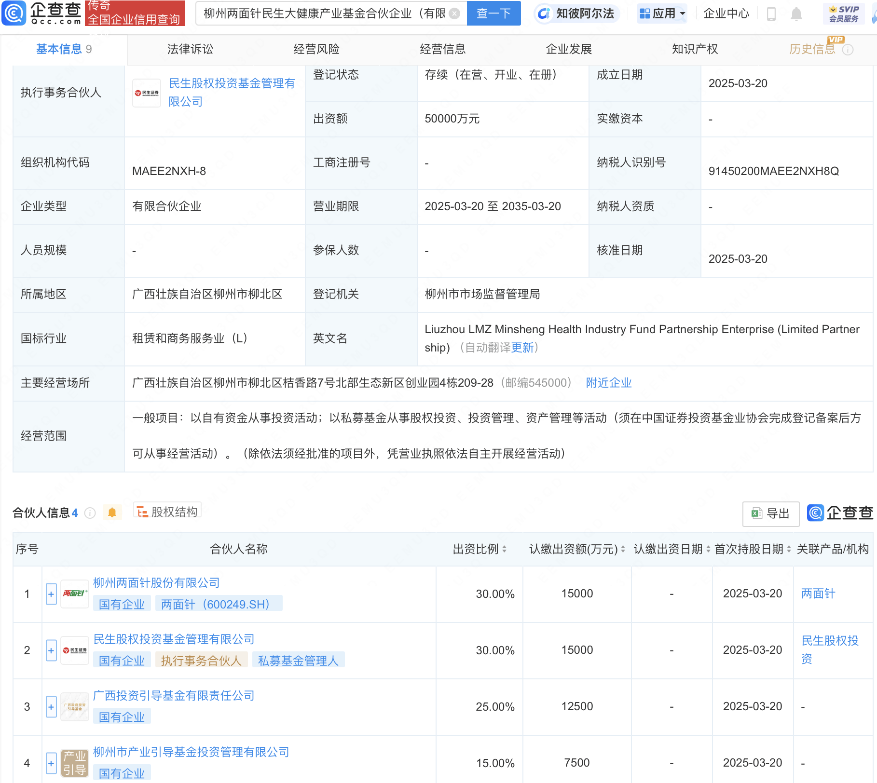
Task: Click info icon next to 历史信息
Action: click(848, 50)
